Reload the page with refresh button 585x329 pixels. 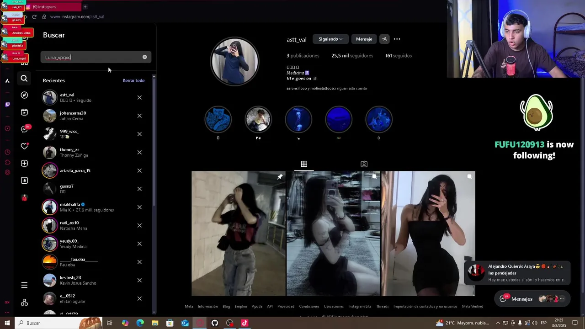tap(34, 16)
